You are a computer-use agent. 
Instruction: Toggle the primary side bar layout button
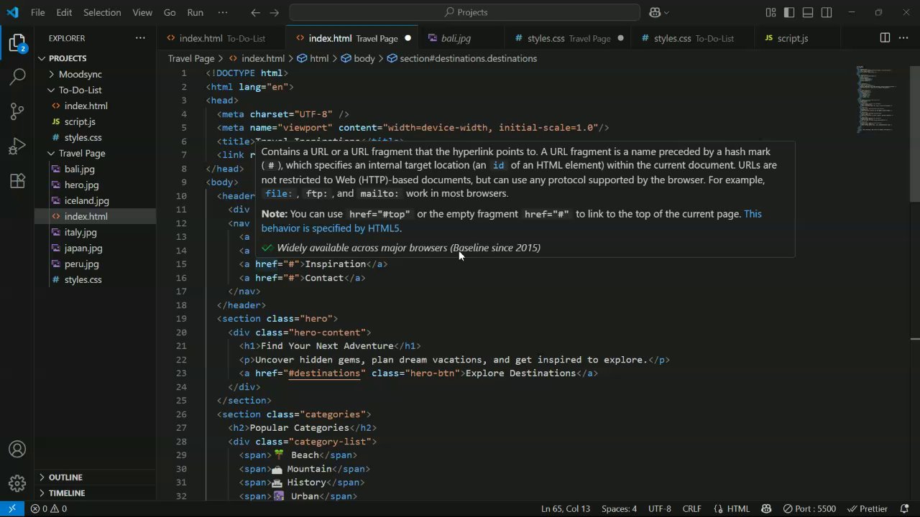click(789, 12)
